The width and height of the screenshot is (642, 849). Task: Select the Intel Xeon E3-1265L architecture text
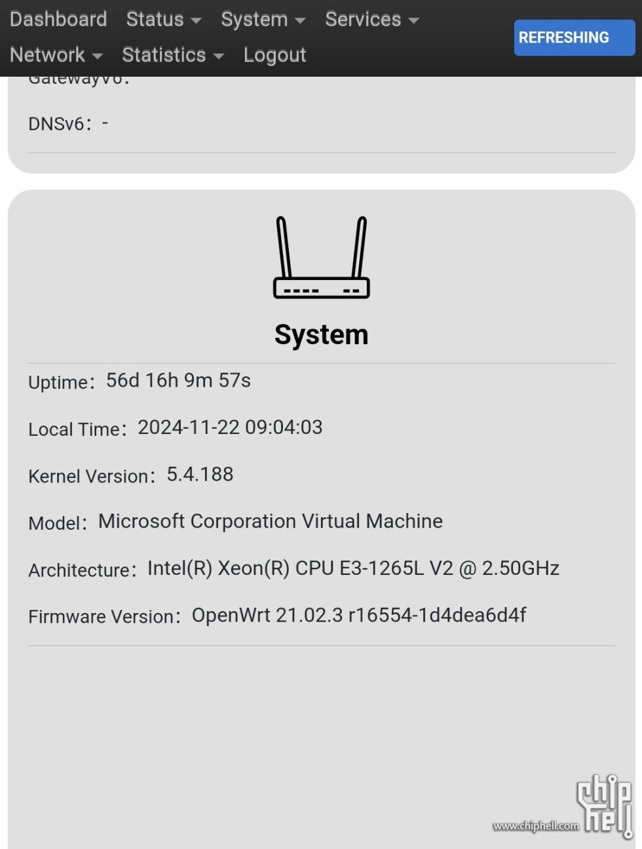(x=353, y=568)
